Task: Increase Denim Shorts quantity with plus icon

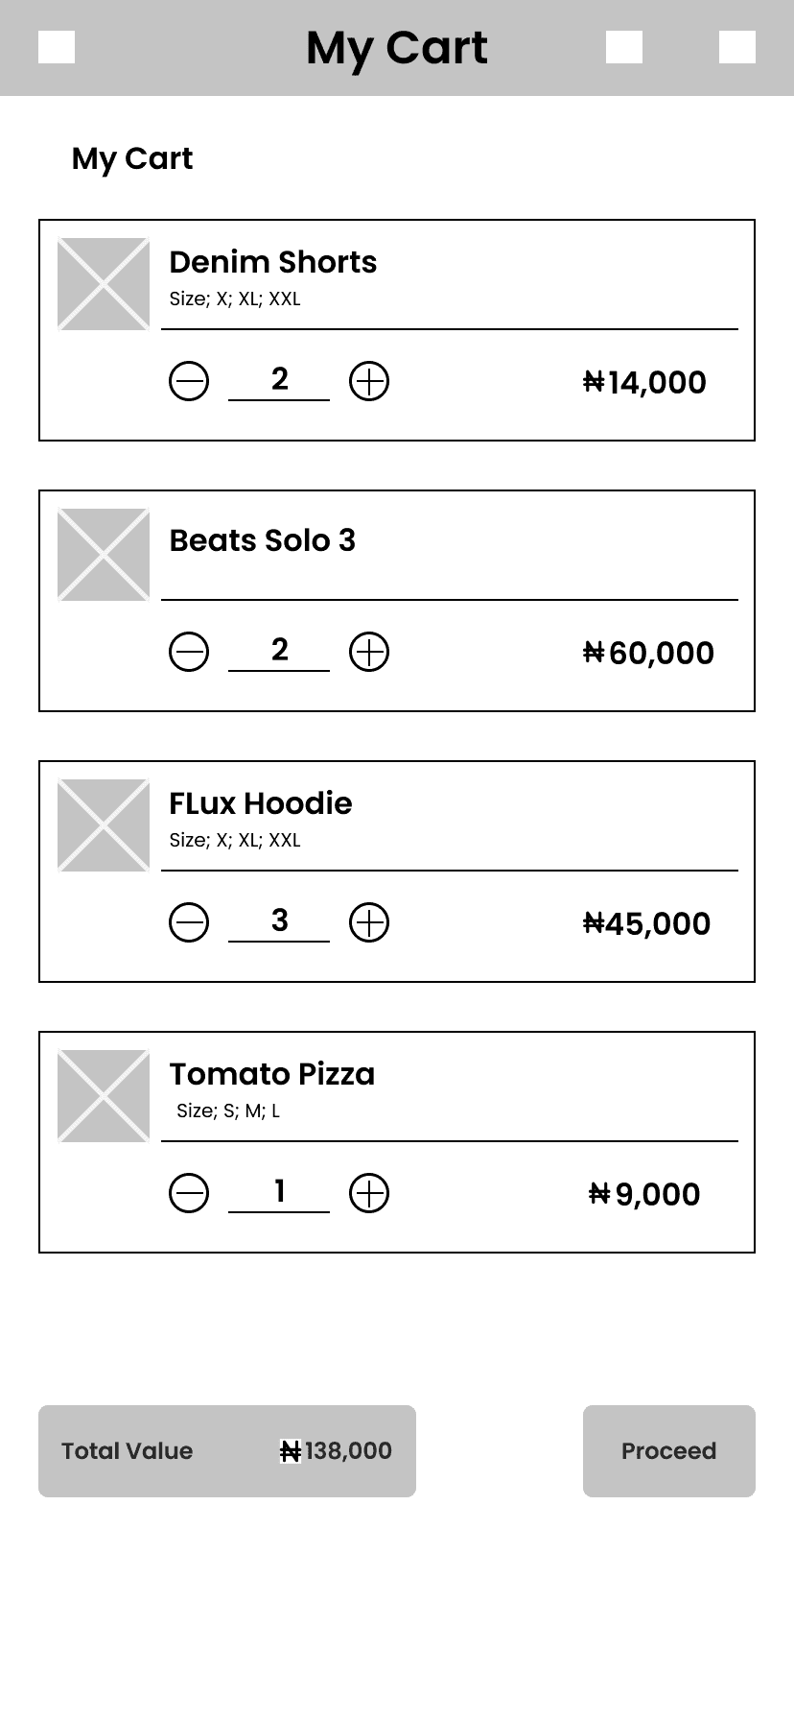Action: point(369,381)
